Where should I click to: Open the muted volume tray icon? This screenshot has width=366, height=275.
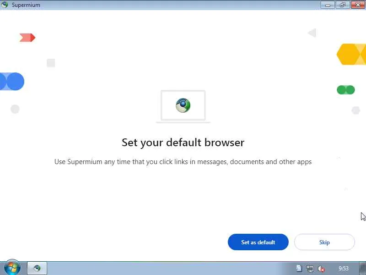pyautogui.click(x=321, y=269)
